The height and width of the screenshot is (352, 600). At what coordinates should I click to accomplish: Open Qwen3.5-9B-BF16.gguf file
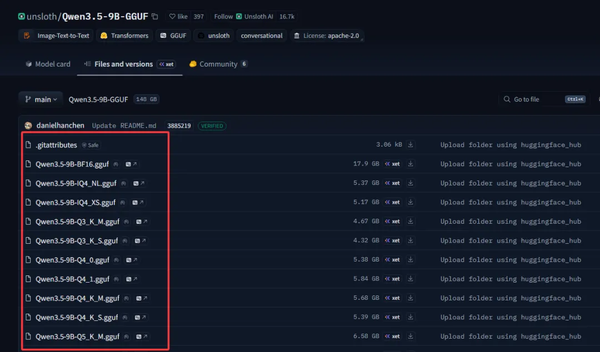72,164
